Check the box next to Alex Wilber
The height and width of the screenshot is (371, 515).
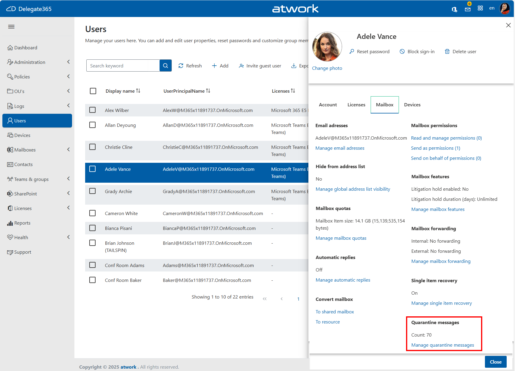[93, 110]
